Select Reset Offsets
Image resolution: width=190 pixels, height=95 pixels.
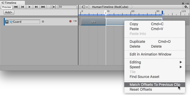pos(155,89)
